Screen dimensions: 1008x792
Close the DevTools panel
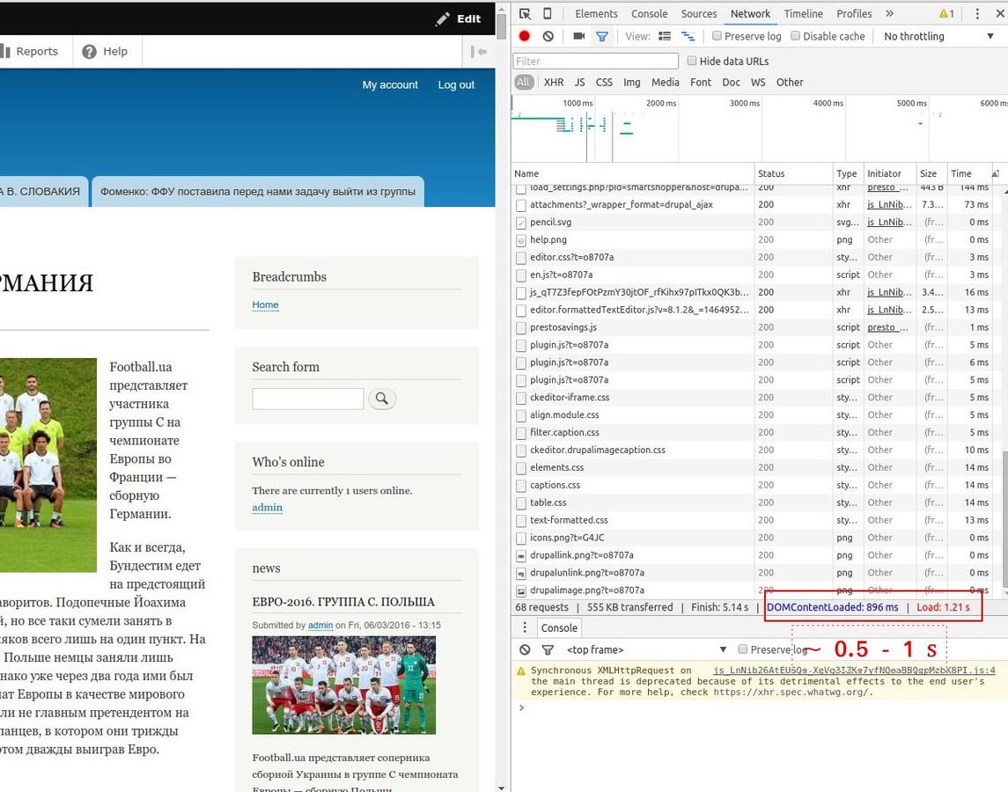click(1000, 13)
